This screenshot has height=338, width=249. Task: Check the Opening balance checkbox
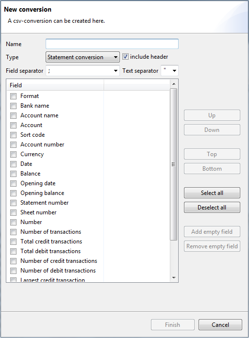pos(14,193)
